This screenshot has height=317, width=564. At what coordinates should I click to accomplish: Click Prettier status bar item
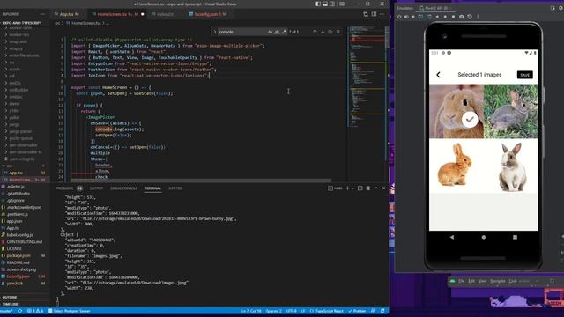[x=357, y=311]
